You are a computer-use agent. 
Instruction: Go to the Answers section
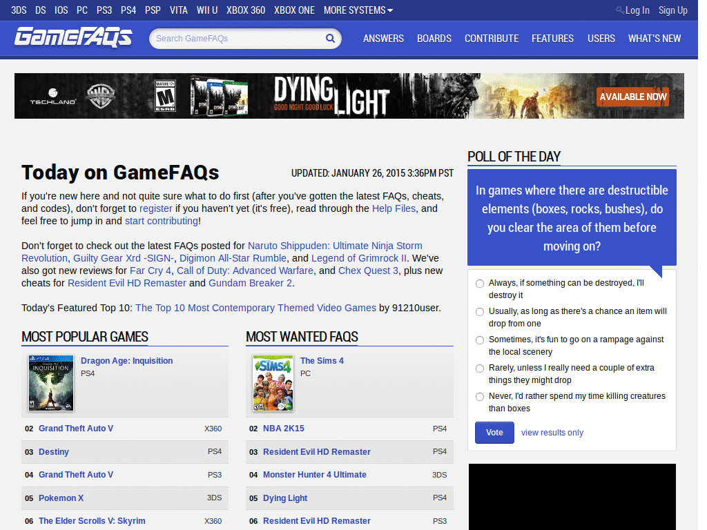pyautogui.click(x=384, y=39)
